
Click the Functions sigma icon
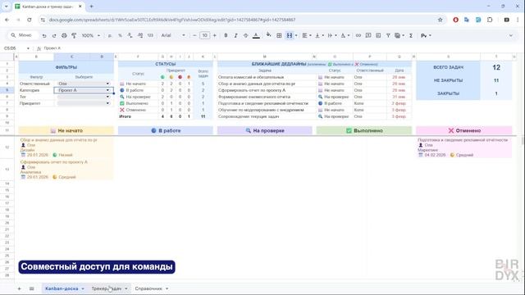pos(411,35)
